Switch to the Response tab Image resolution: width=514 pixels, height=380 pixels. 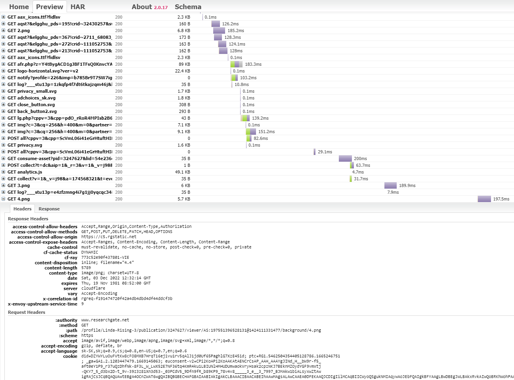49,209
